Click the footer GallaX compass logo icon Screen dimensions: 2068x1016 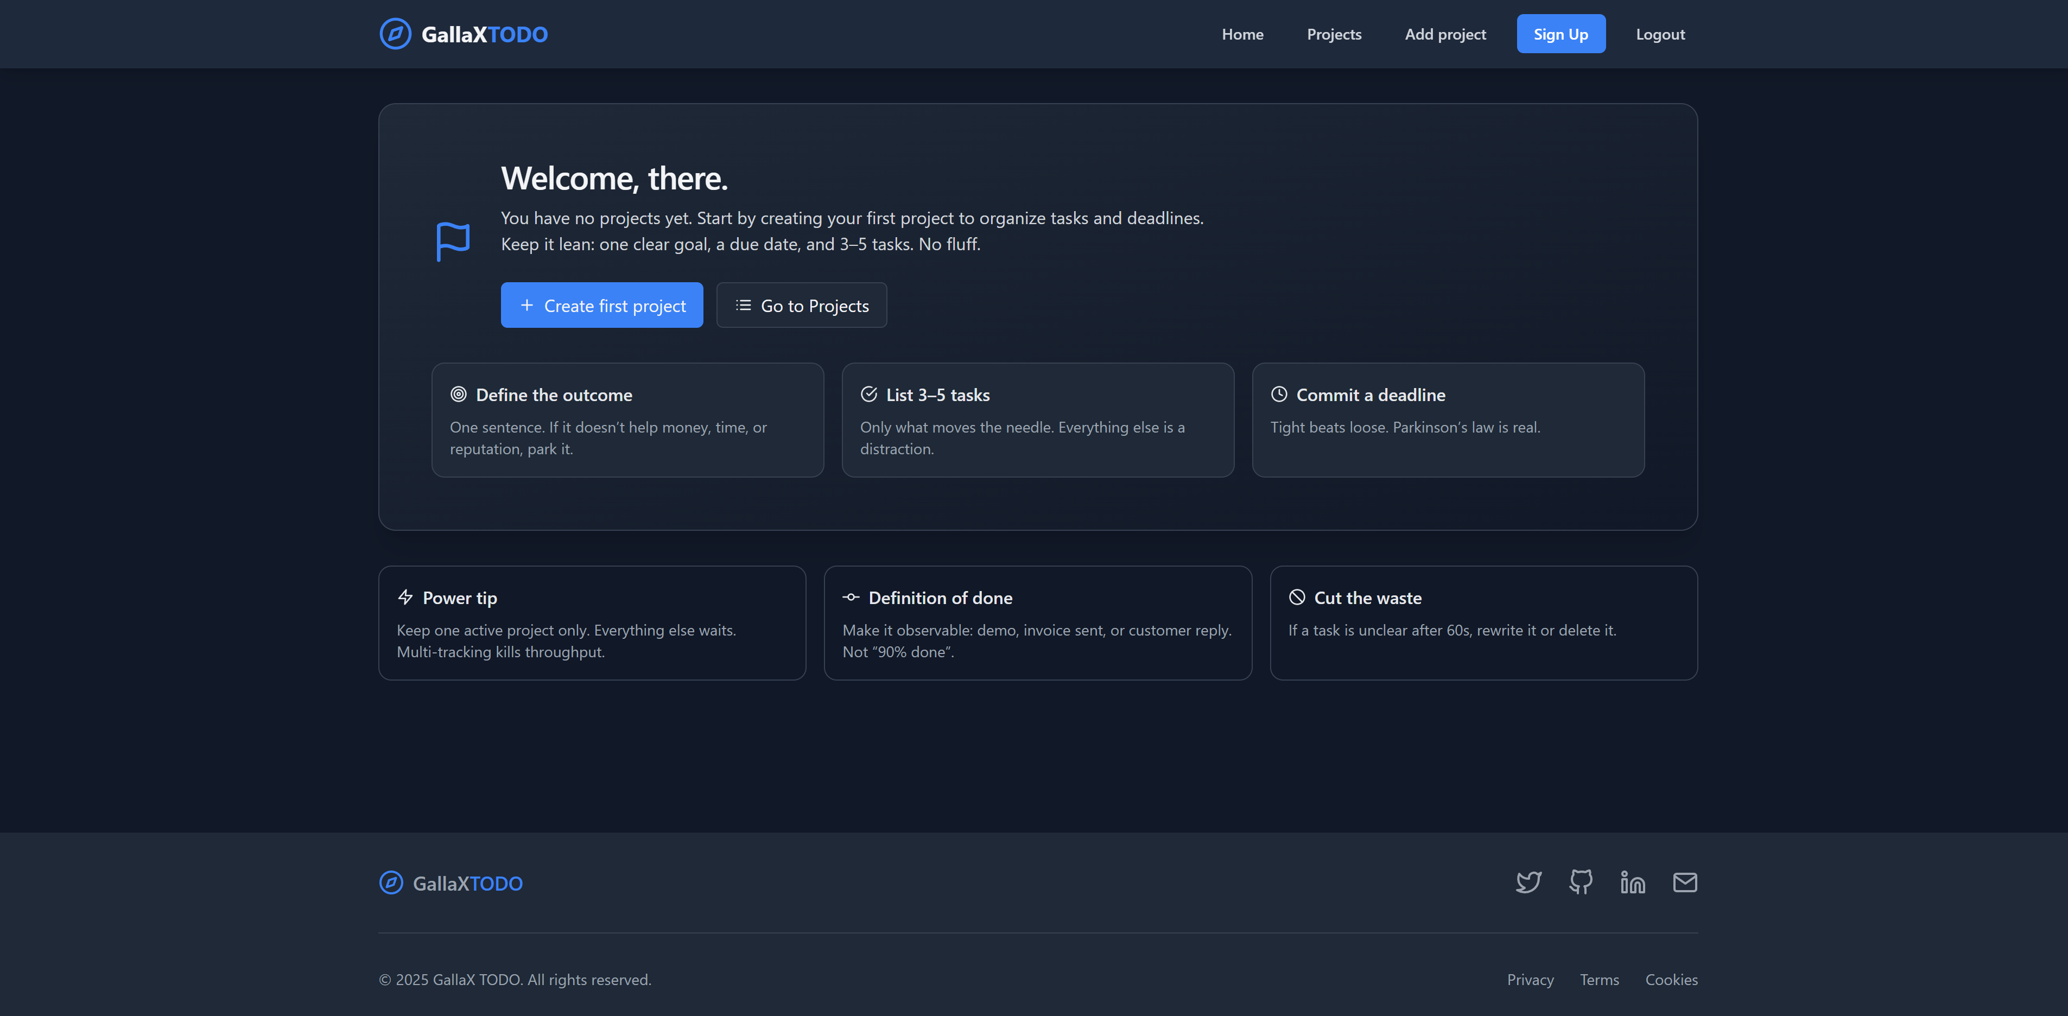tap(391, 883)
